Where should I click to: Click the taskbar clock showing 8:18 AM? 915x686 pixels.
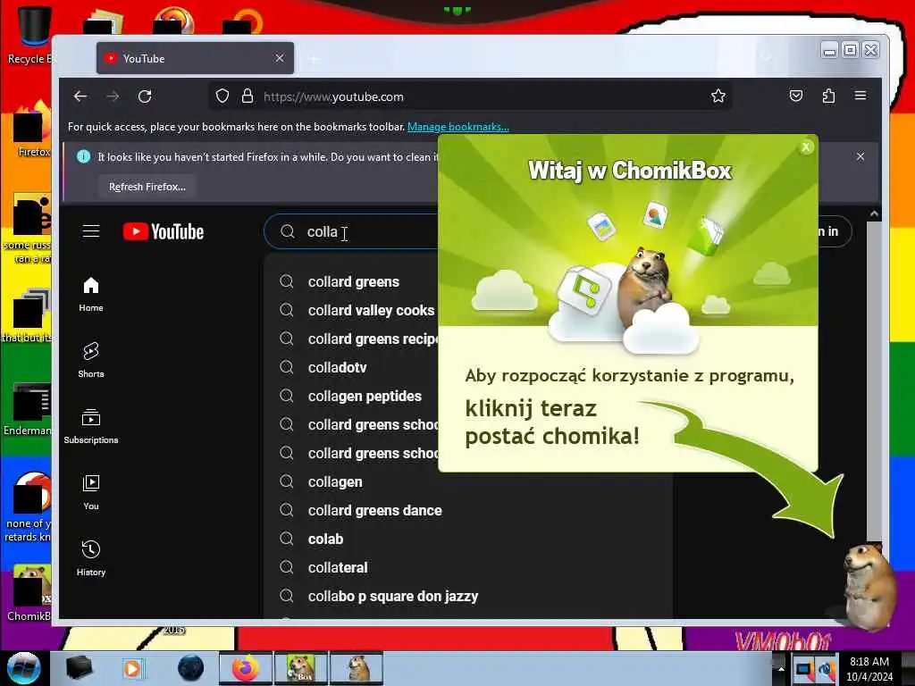point(869,668)
